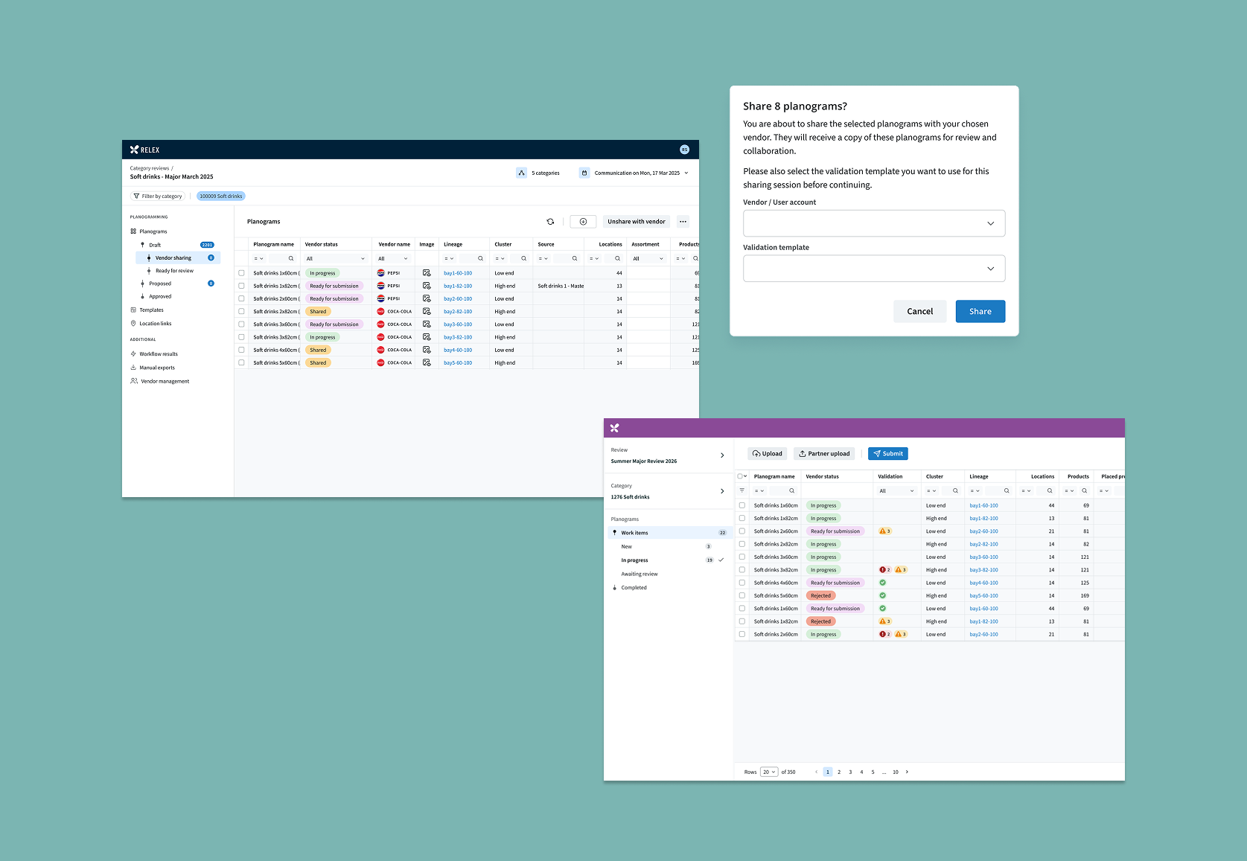Open the Rows 20 per page dropdown

(769, 772)
